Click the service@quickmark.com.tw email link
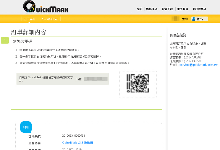 pyautogui.click(x=197, y=65)
